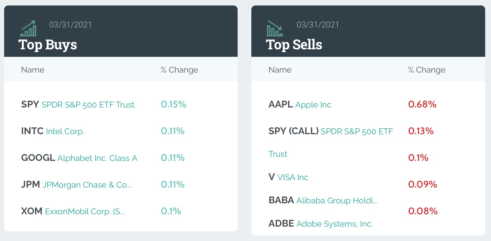Click the rising chart Top Buys icon

click(x=28, y=29)
